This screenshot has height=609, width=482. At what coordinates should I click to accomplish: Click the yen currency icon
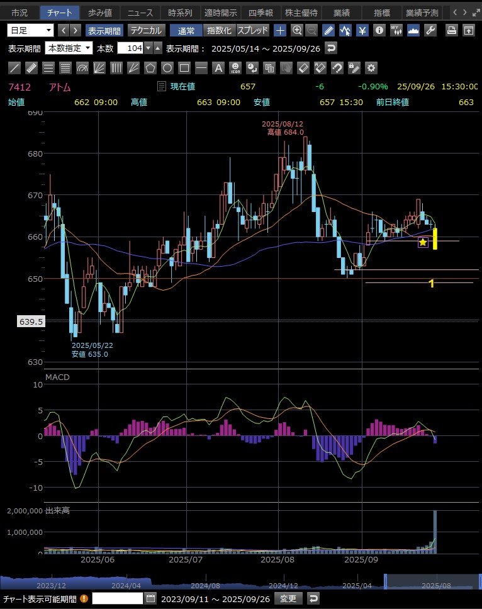click(x=362, y=30)
